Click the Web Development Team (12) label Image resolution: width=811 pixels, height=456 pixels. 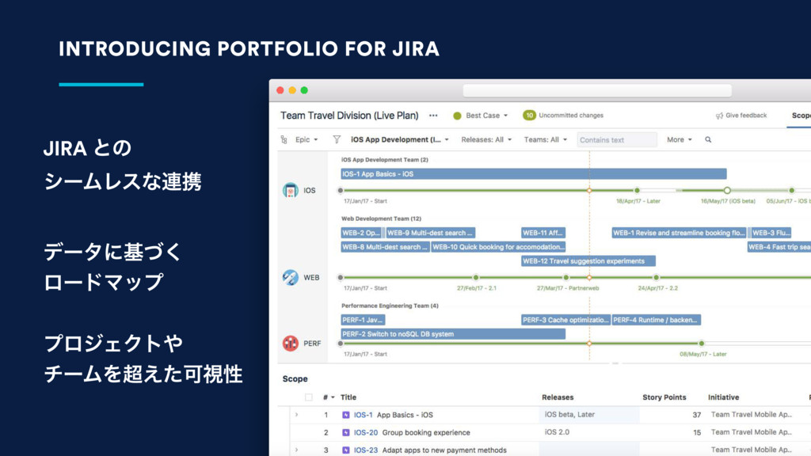tap(381, 218)
